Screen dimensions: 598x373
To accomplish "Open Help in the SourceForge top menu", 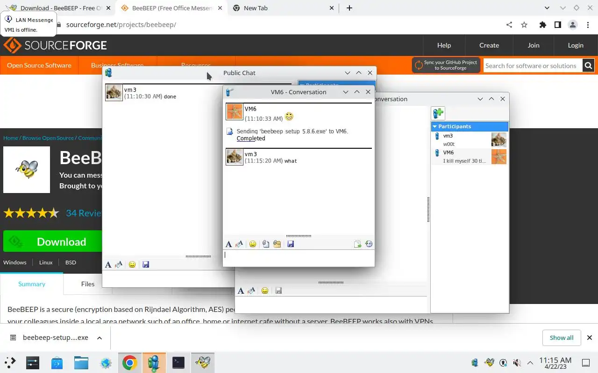I will [444, 45].
